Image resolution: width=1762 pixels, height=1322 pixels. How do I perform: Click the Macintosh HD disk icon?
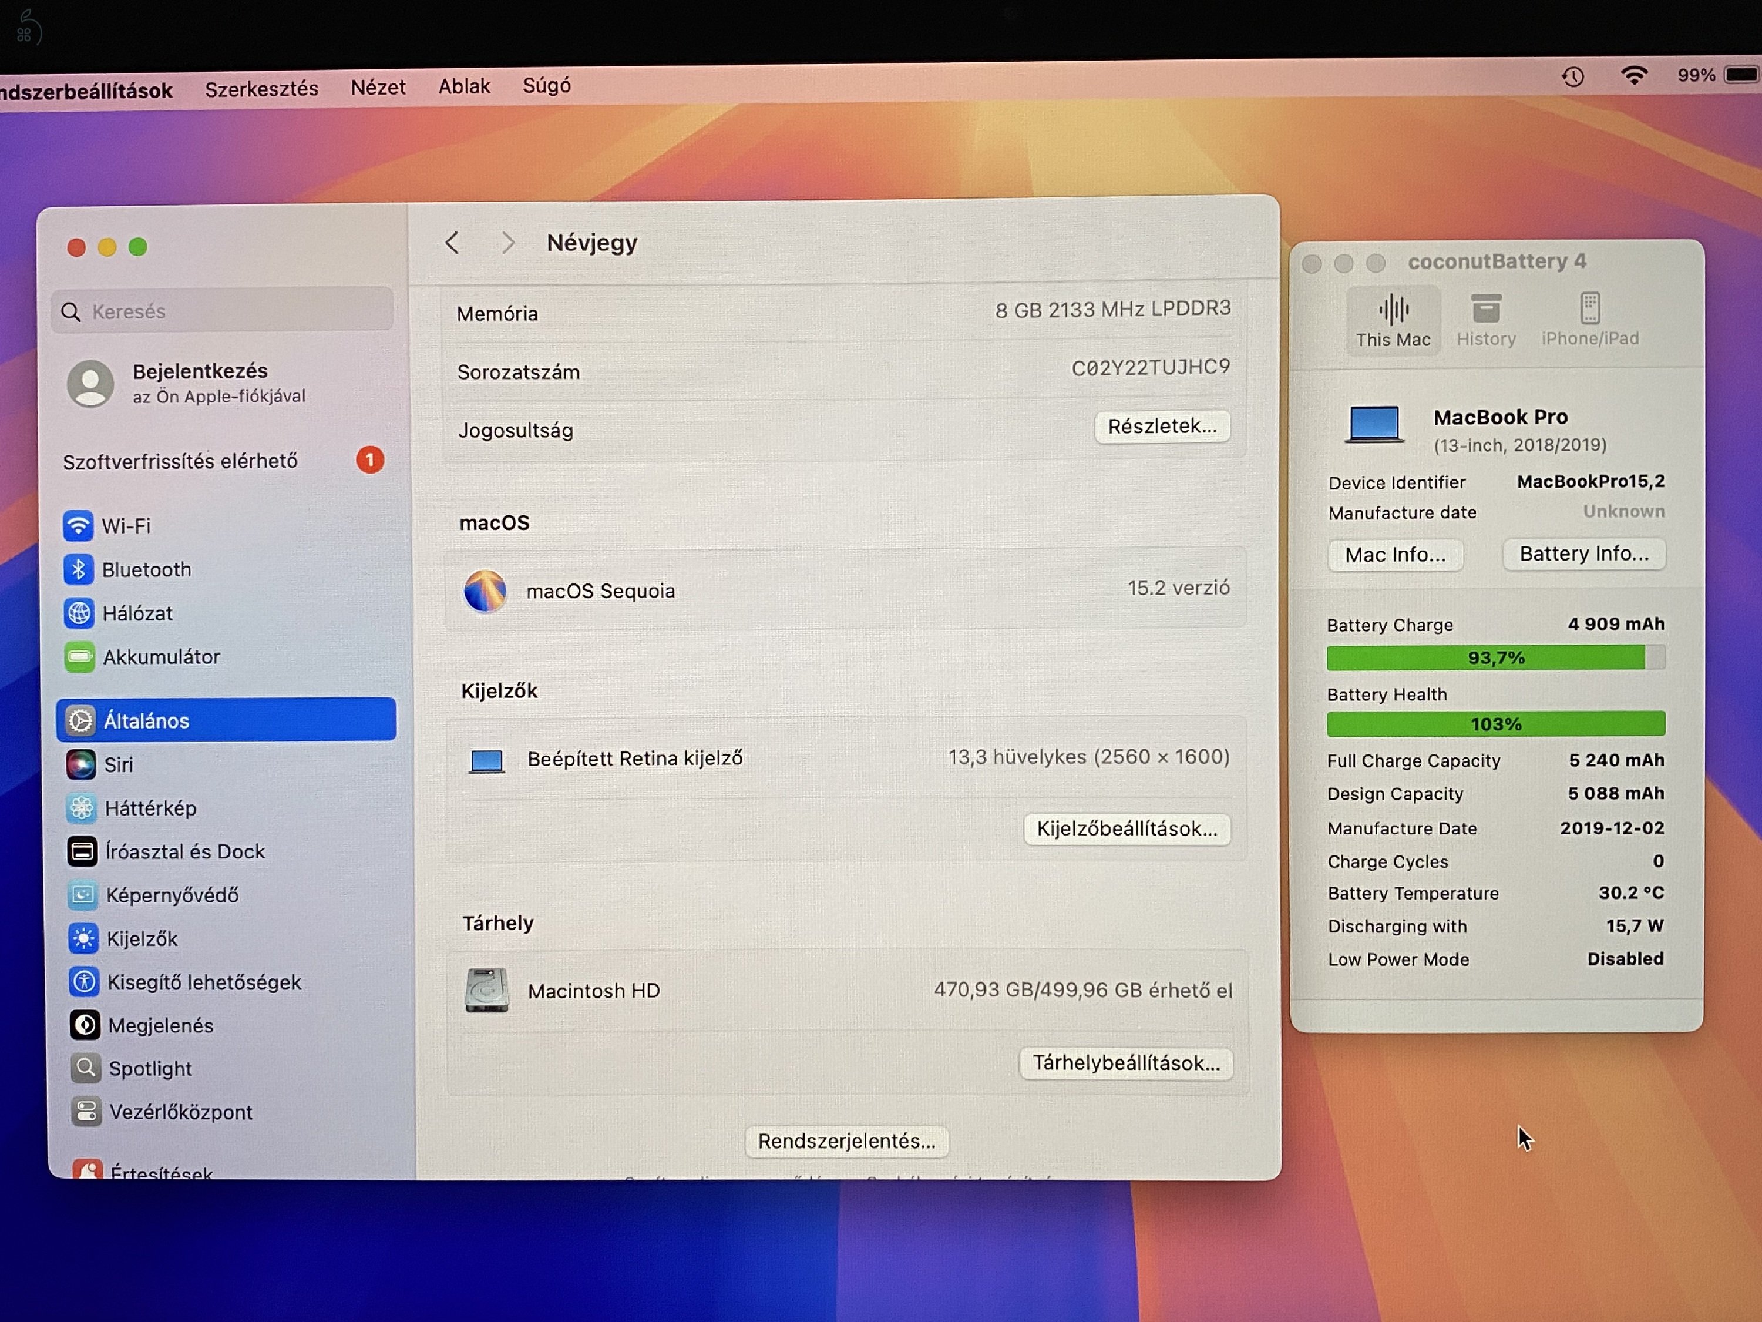[487, 991]
